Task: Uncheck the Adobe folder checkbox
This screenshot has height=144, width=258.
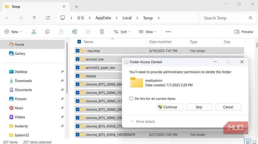Action: [x=78, y=76]
